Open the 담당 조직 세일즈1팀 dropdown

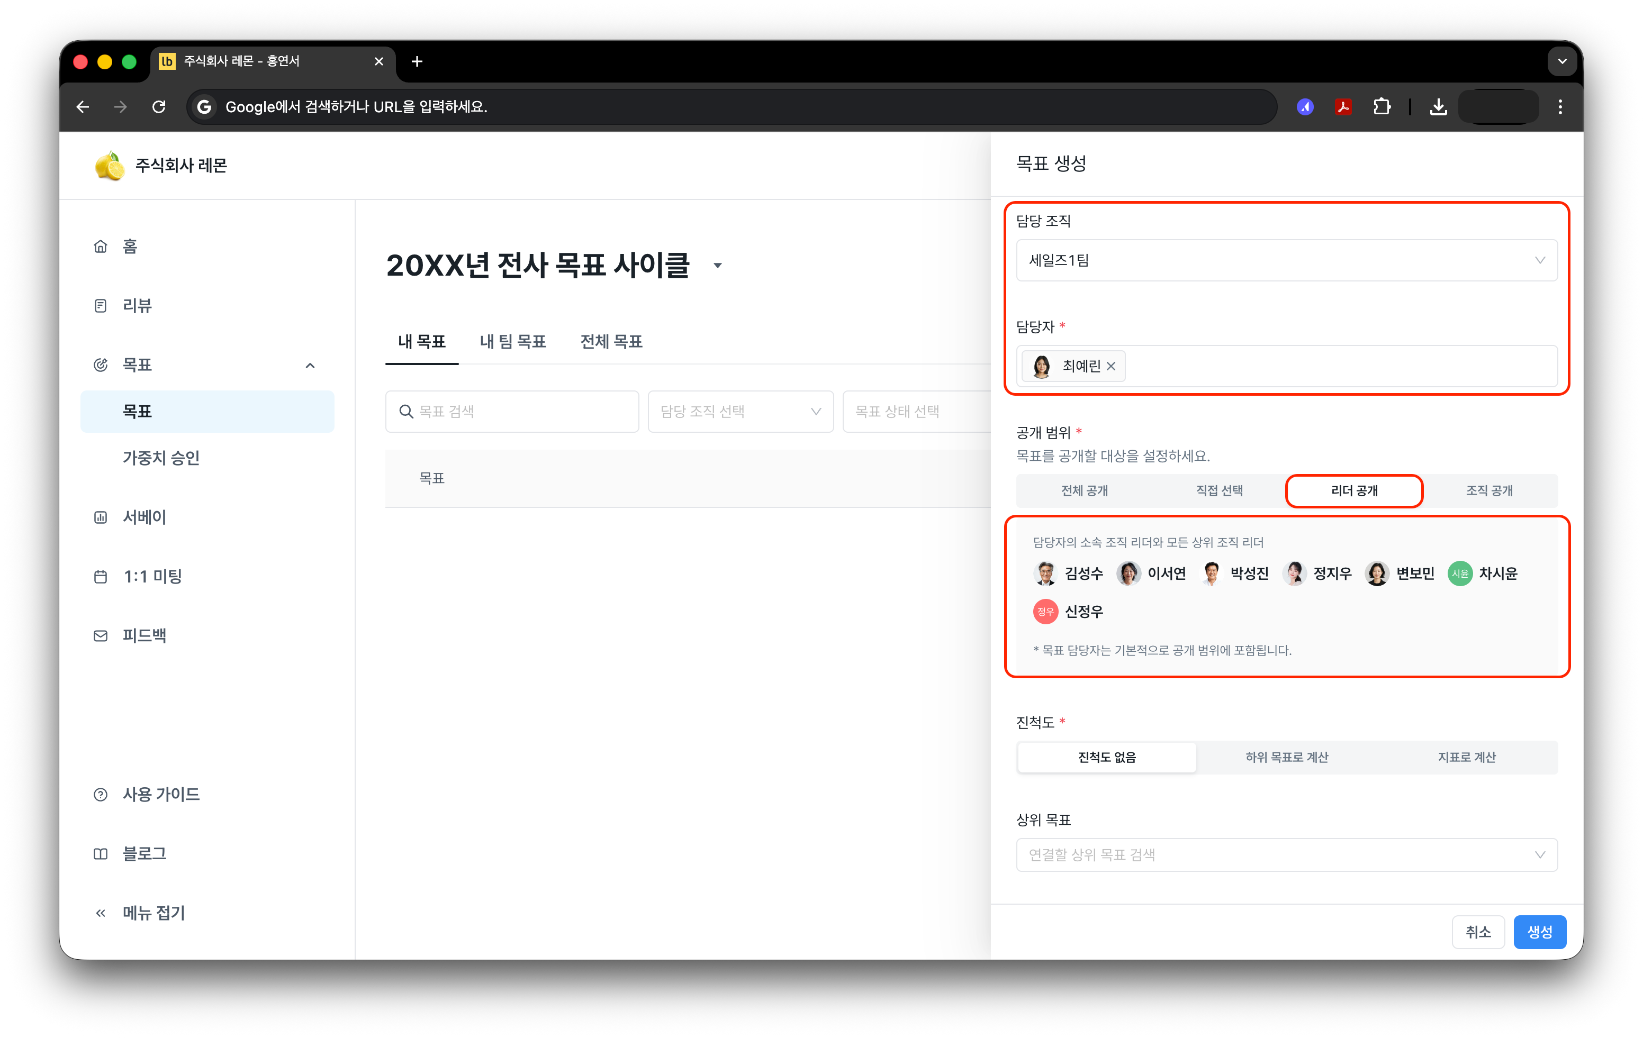[1287, 260]
